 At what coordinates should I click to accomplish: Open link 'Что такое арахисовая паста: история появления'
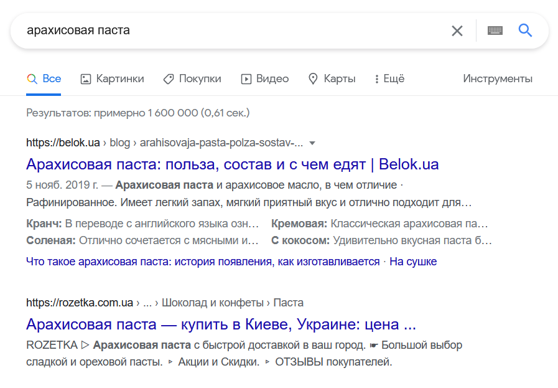[x=203, y=262]
